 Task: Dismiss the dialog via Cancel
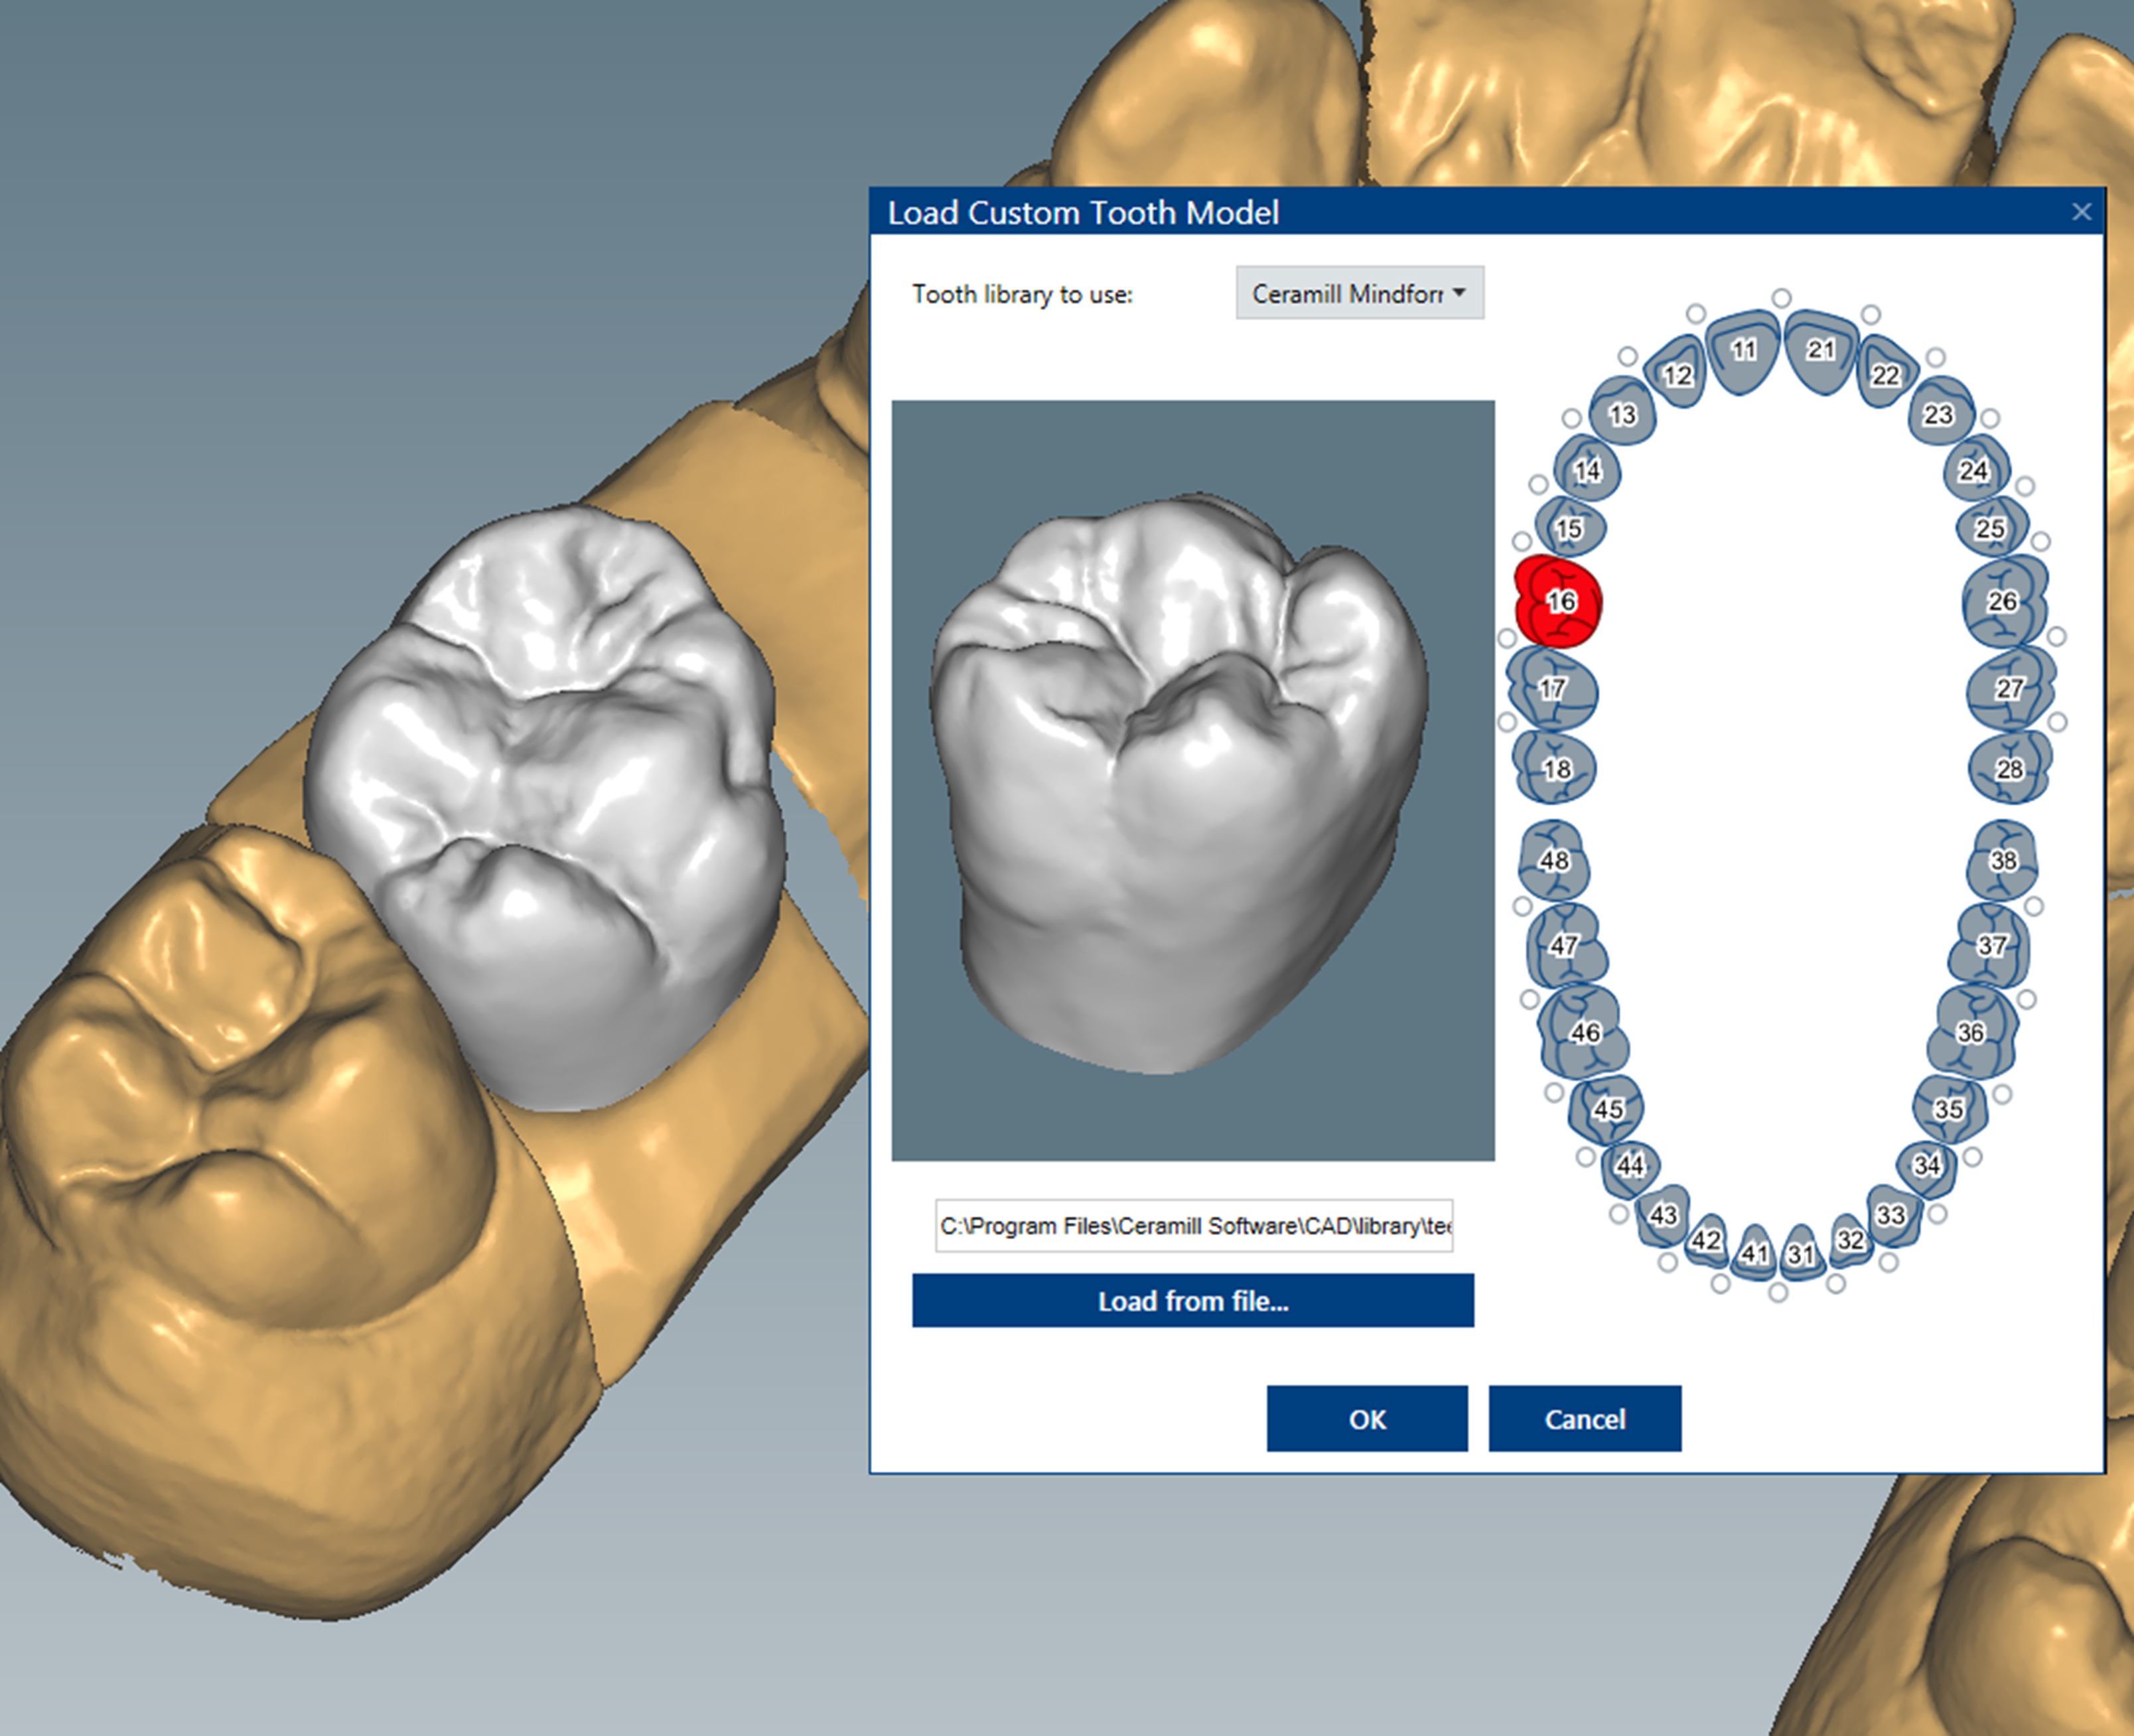[x=1584, y=1419]
